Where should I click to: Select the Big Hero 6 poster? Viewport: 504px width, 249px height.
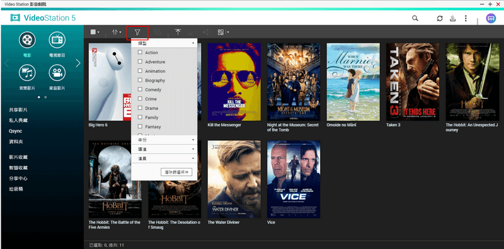pos(110,82)
